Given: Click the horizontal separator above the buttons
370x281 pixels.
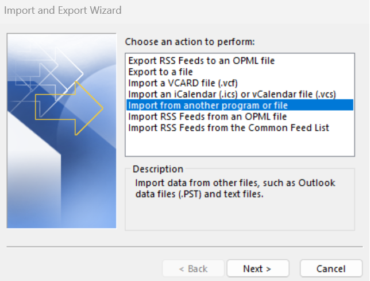Looking at the screenshot, I should coord(185,248).
